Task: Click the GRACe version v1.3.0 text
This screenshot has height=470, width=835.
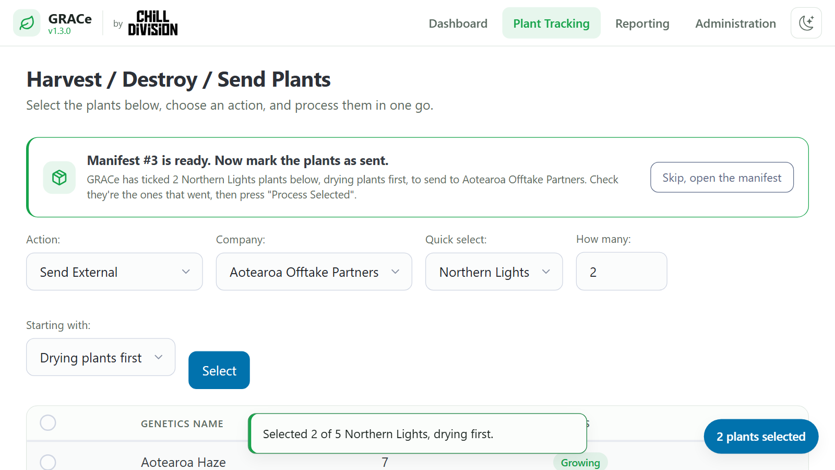Action: (x=59, y=31)
